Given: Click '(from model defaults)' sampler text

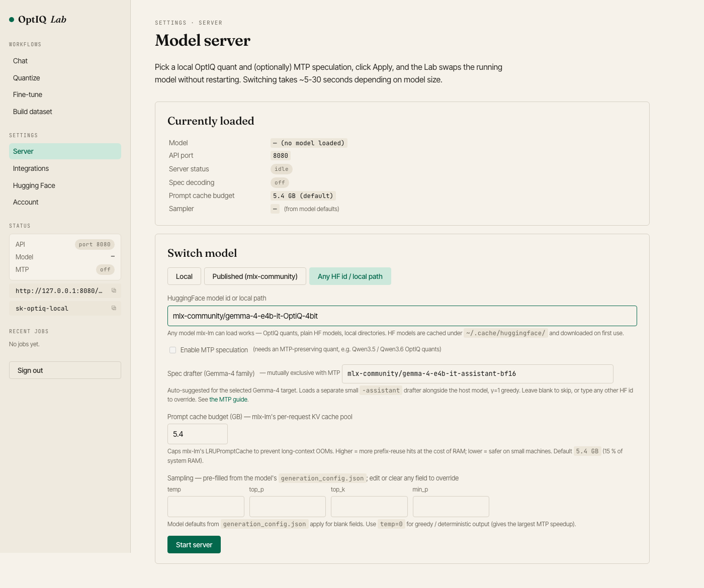Looking at the screenshot, I should (x=312, y=209).
